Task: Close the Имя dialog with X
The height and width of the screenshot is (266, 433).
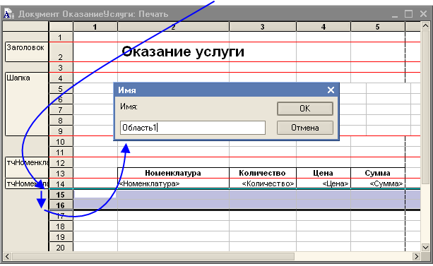Action: [331, 90]
